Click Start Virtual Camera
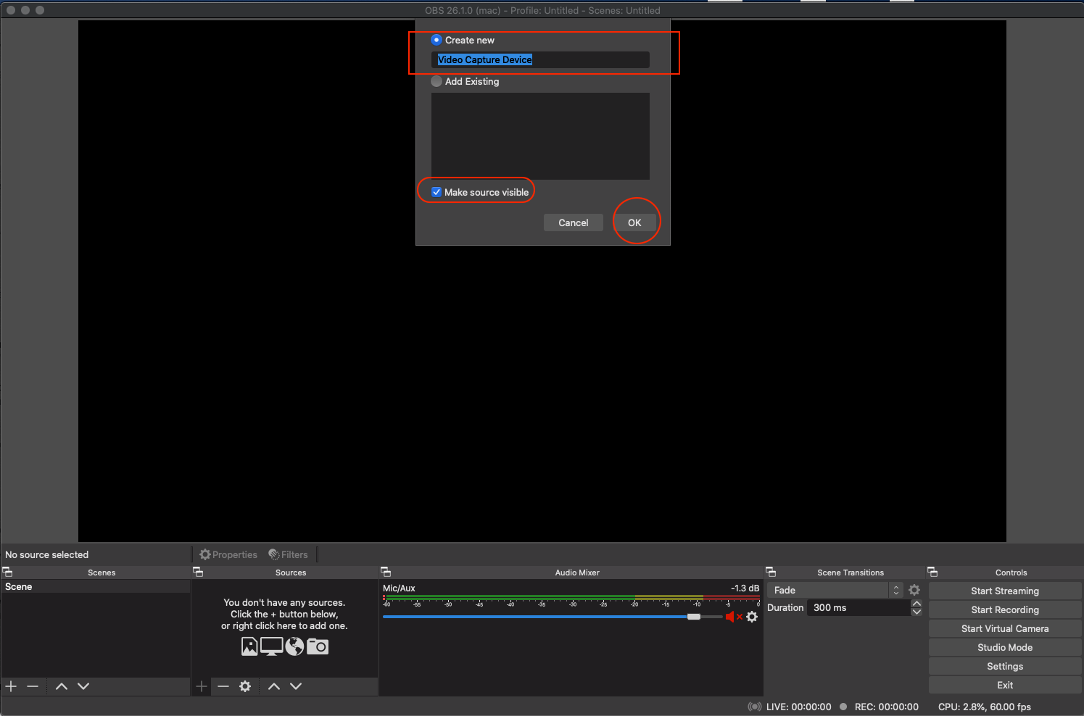The image size is (1084, 716). click(1005, 628)
